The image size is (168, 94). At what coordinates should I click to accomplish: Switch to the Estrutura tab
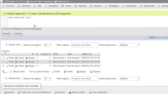pos(24,6)
